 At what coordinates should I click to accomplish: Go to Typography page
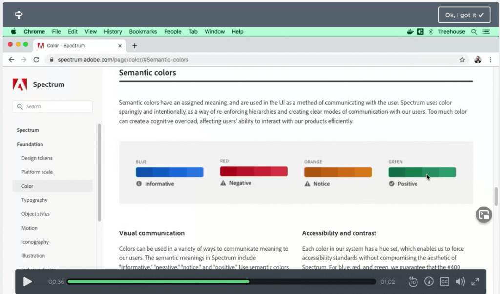click(x=35, y=200)
